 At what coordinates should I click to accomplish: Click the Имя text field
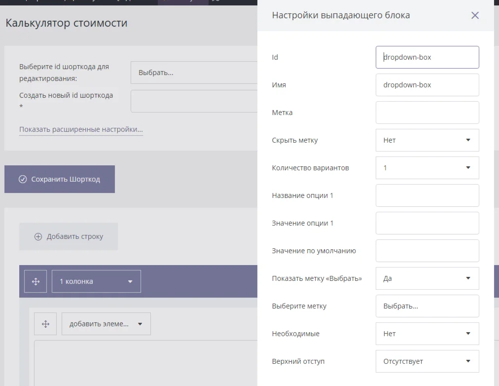[427, 85]
